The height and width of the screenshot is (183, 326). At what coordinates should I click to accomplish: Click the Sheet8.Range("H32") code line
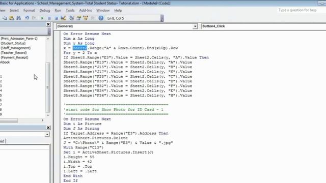[x=128, y=86]
